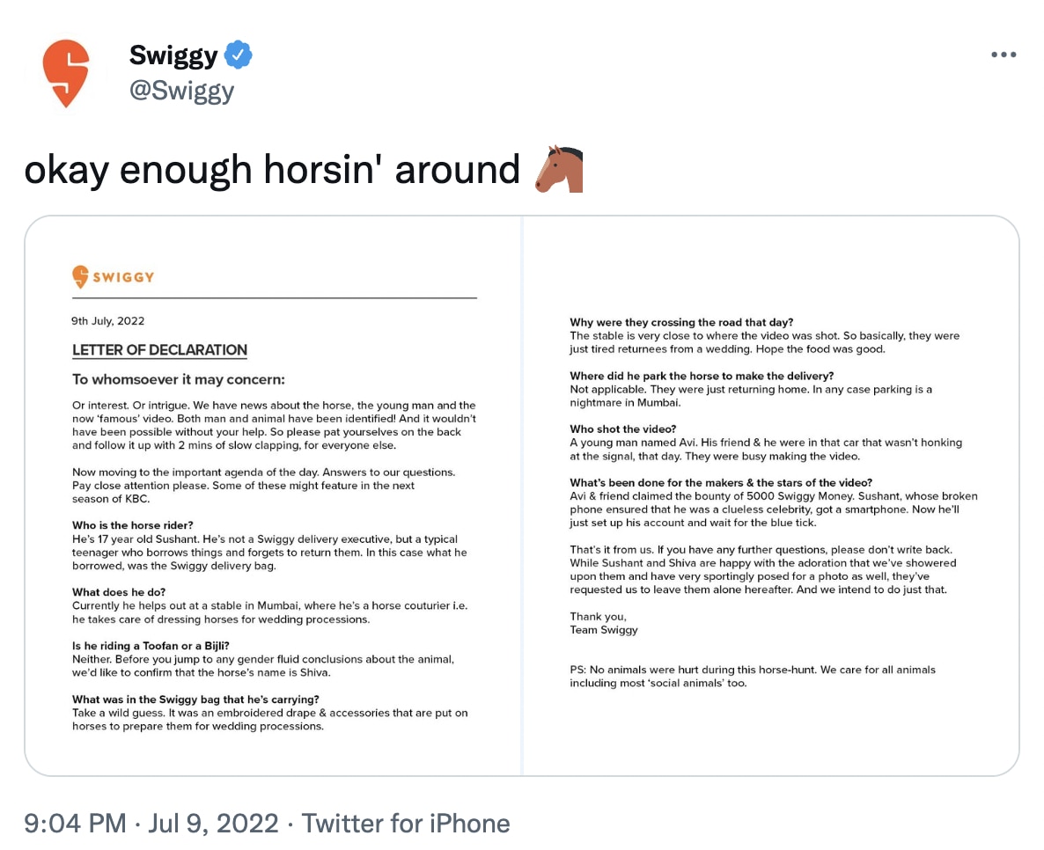Select the "What does he do?" question

(119, 592)
